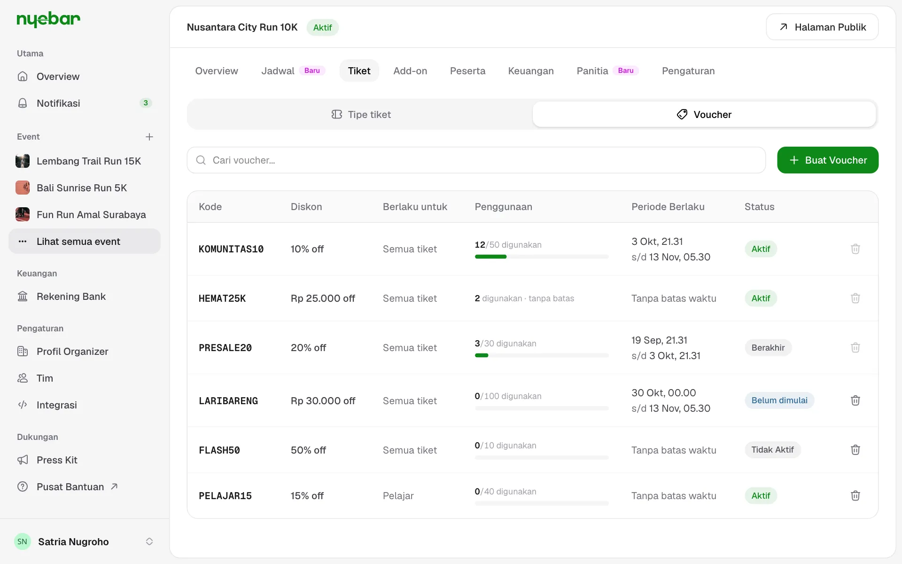The image size is (902, 564).
Task: Delete the KOMUNITAS10 voucher via trash icon
Action: click(855, 249)
